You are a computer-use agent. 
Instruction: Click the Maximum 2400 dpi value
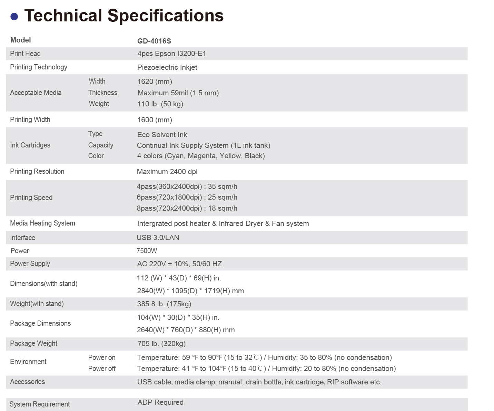[x=167, y=172]
